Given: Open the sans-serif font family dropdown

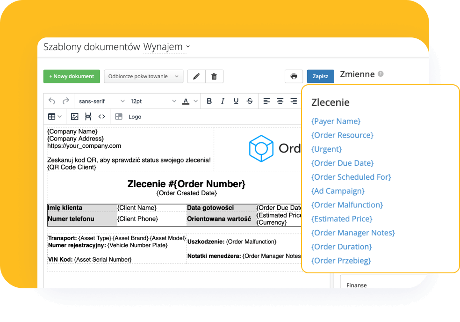Looking at the screenshot, I should point(101,101).
